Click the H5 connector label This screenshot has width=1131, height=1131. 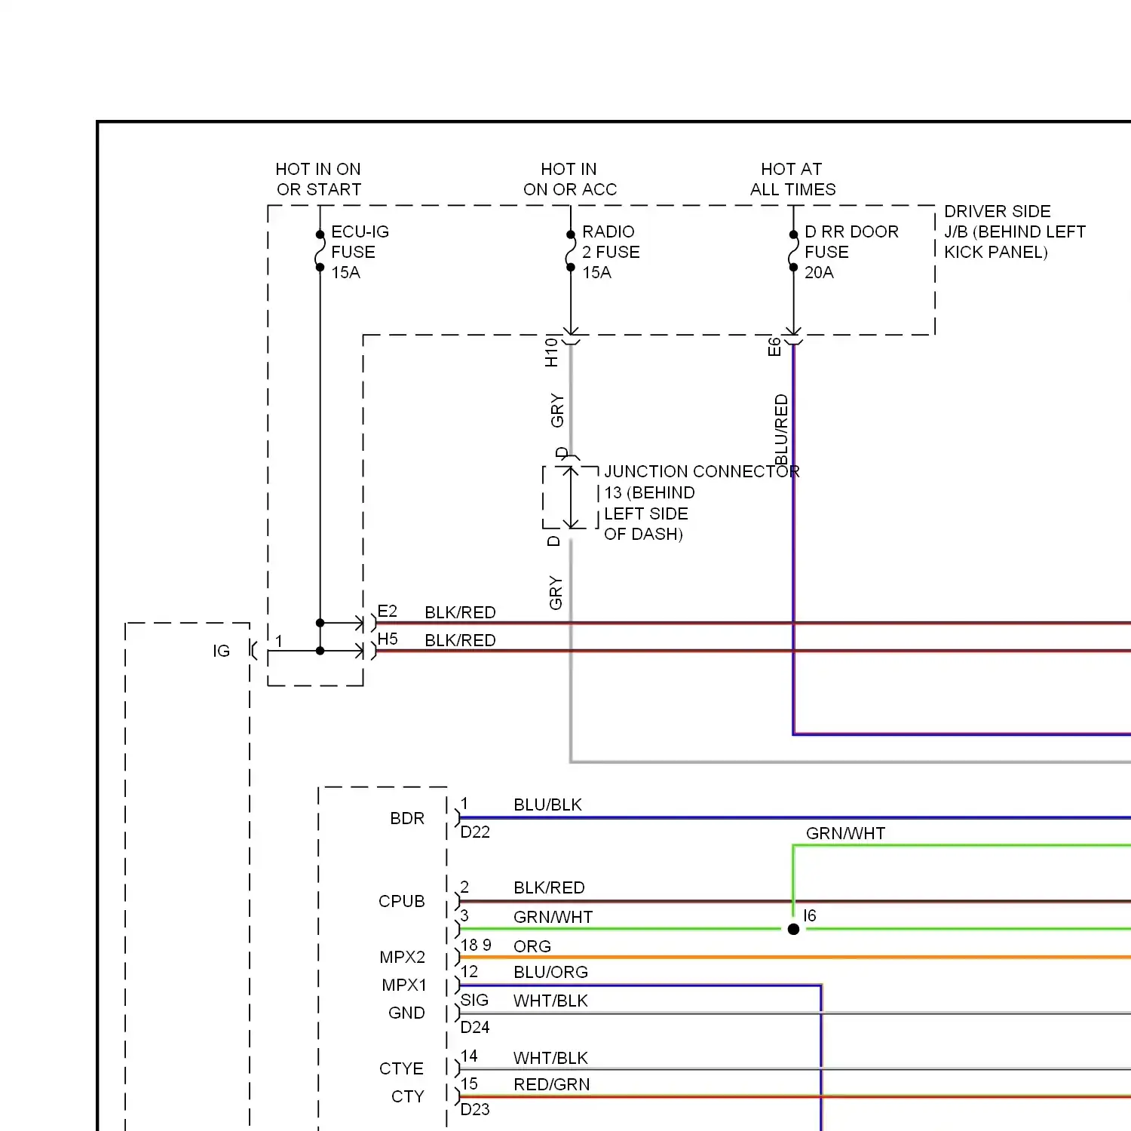pos(388,639)
